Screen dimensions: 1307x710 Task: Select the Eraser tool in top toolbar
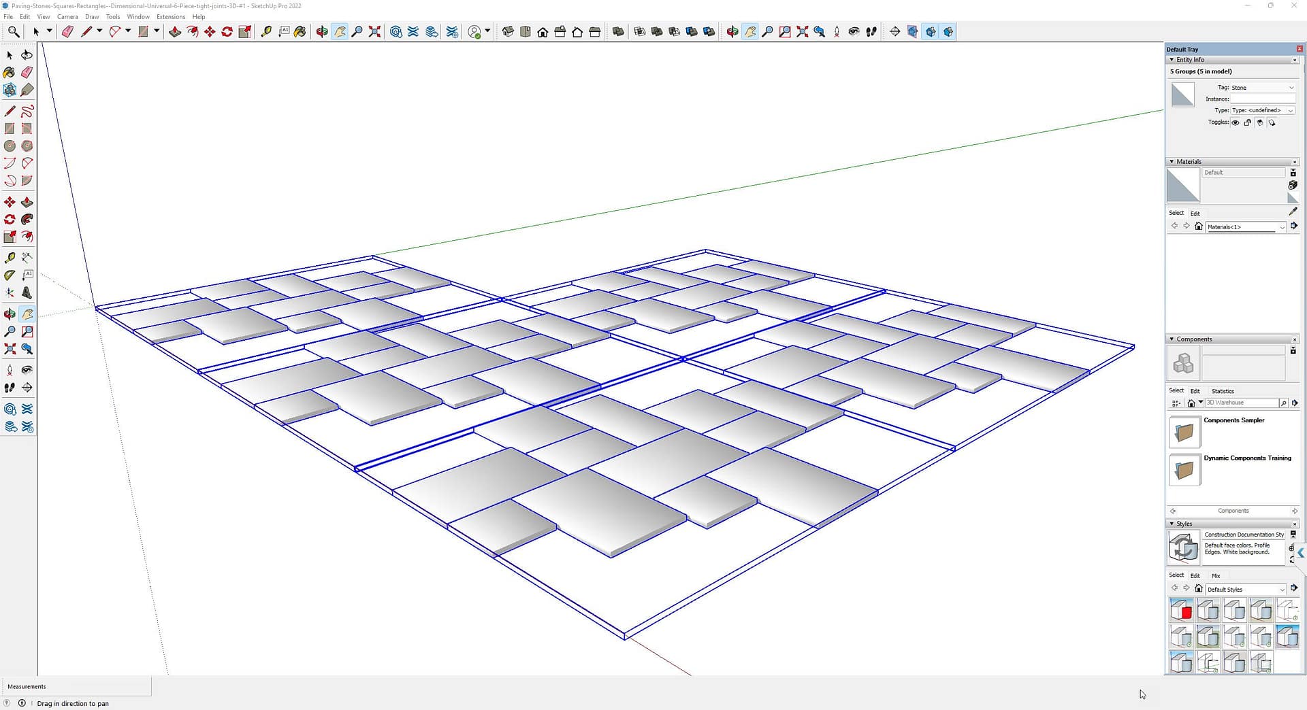click(x=67, y=32)
